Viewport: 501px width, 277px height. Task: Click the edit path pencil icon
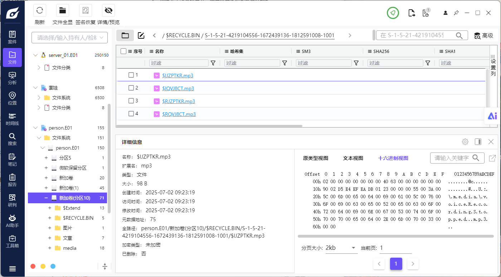tap(141, 35)
